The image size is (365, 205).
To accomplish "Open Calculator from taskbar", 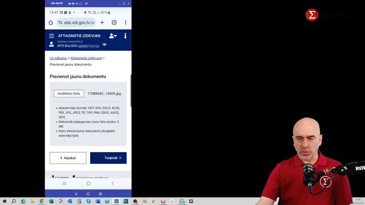I will (x=79, y=201).
